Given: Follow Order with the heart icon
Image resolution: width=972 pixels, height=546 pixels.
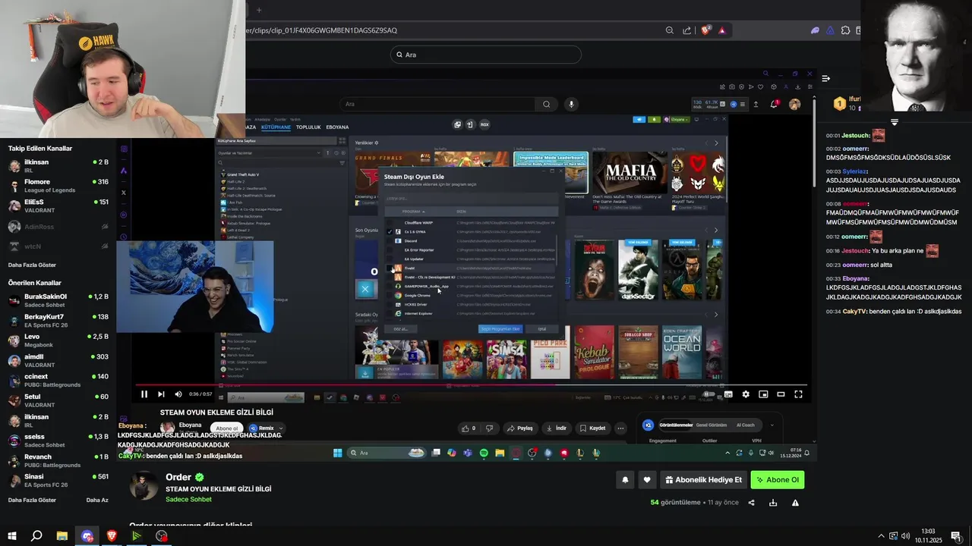Looking at the screenshot, I should [x=647, y=480].
